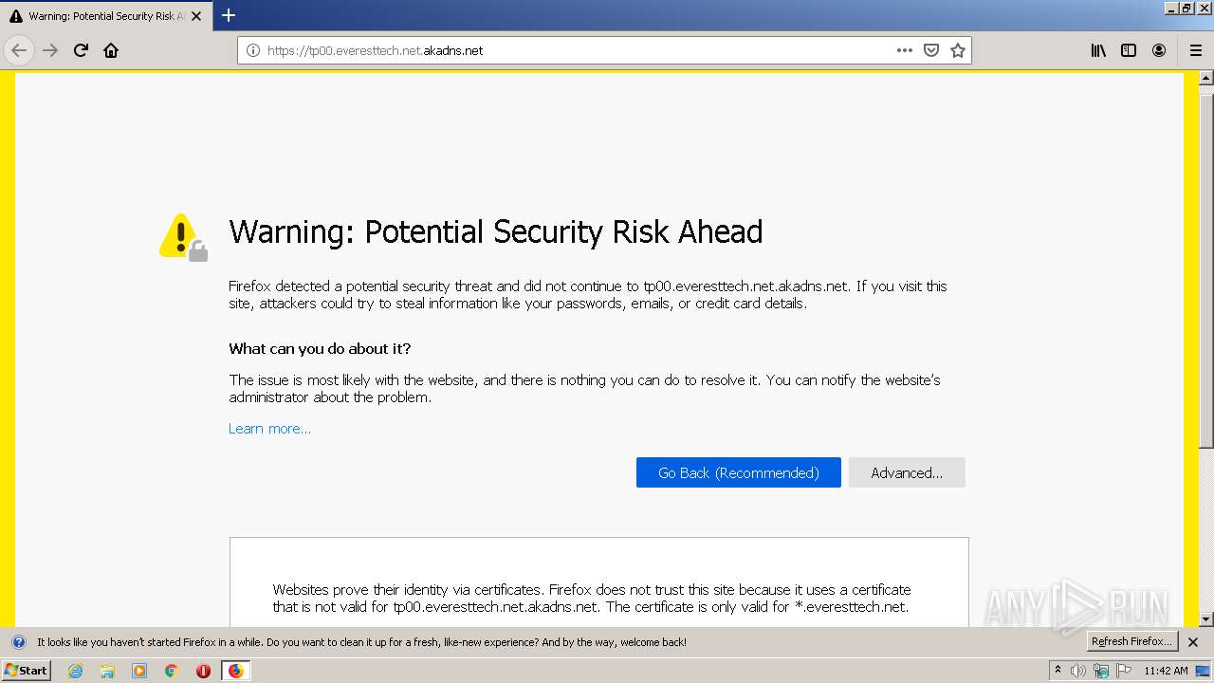Reload the current page

[81, 50]
